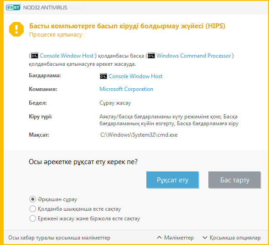Open Console Window Host link in Бағдарлама row

(x=135, y=76)
